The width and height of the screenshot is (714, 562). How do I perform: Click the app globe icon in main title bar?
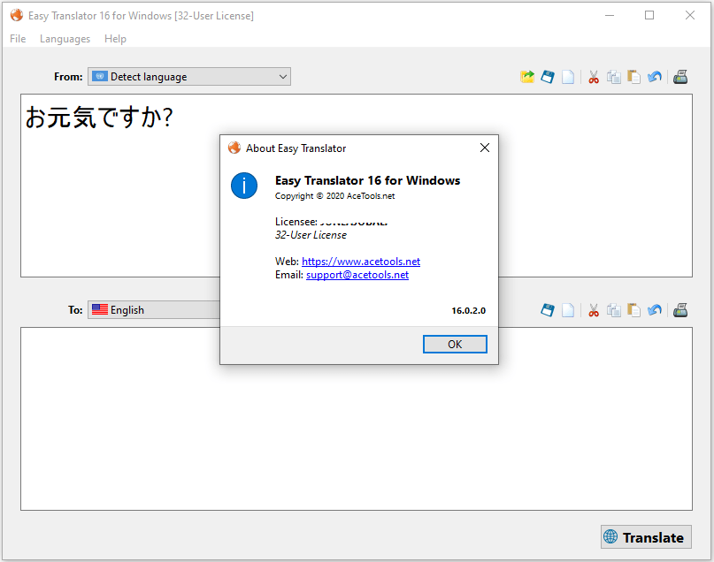click(x=17, y=15)
